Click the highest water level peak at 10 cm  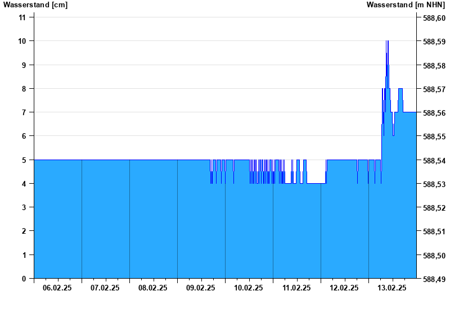click(x=387, y=42)
